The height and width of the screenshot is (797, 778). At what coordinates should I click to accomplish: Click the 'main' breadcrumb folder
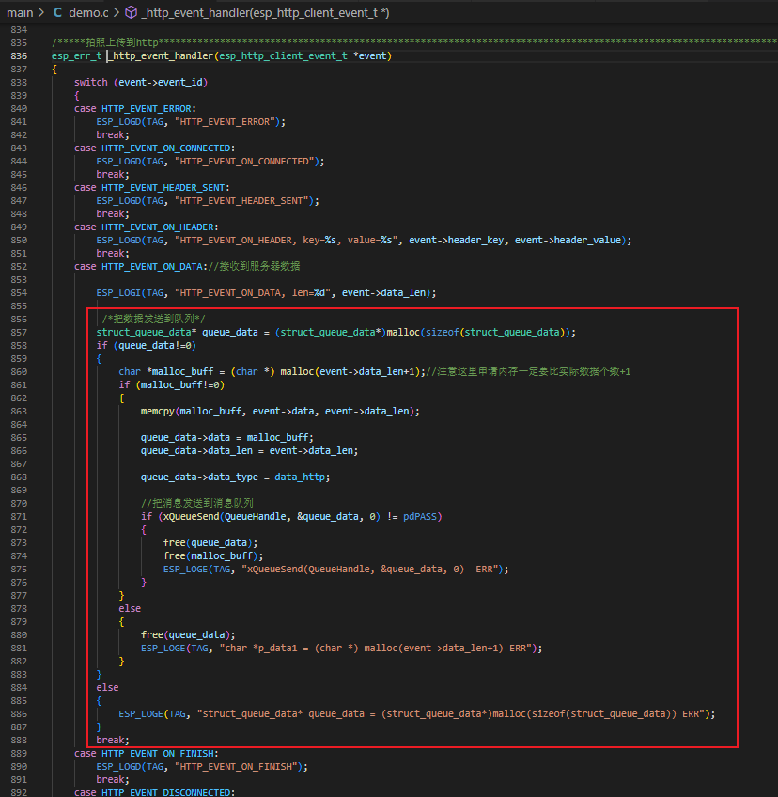click(20, 13)
